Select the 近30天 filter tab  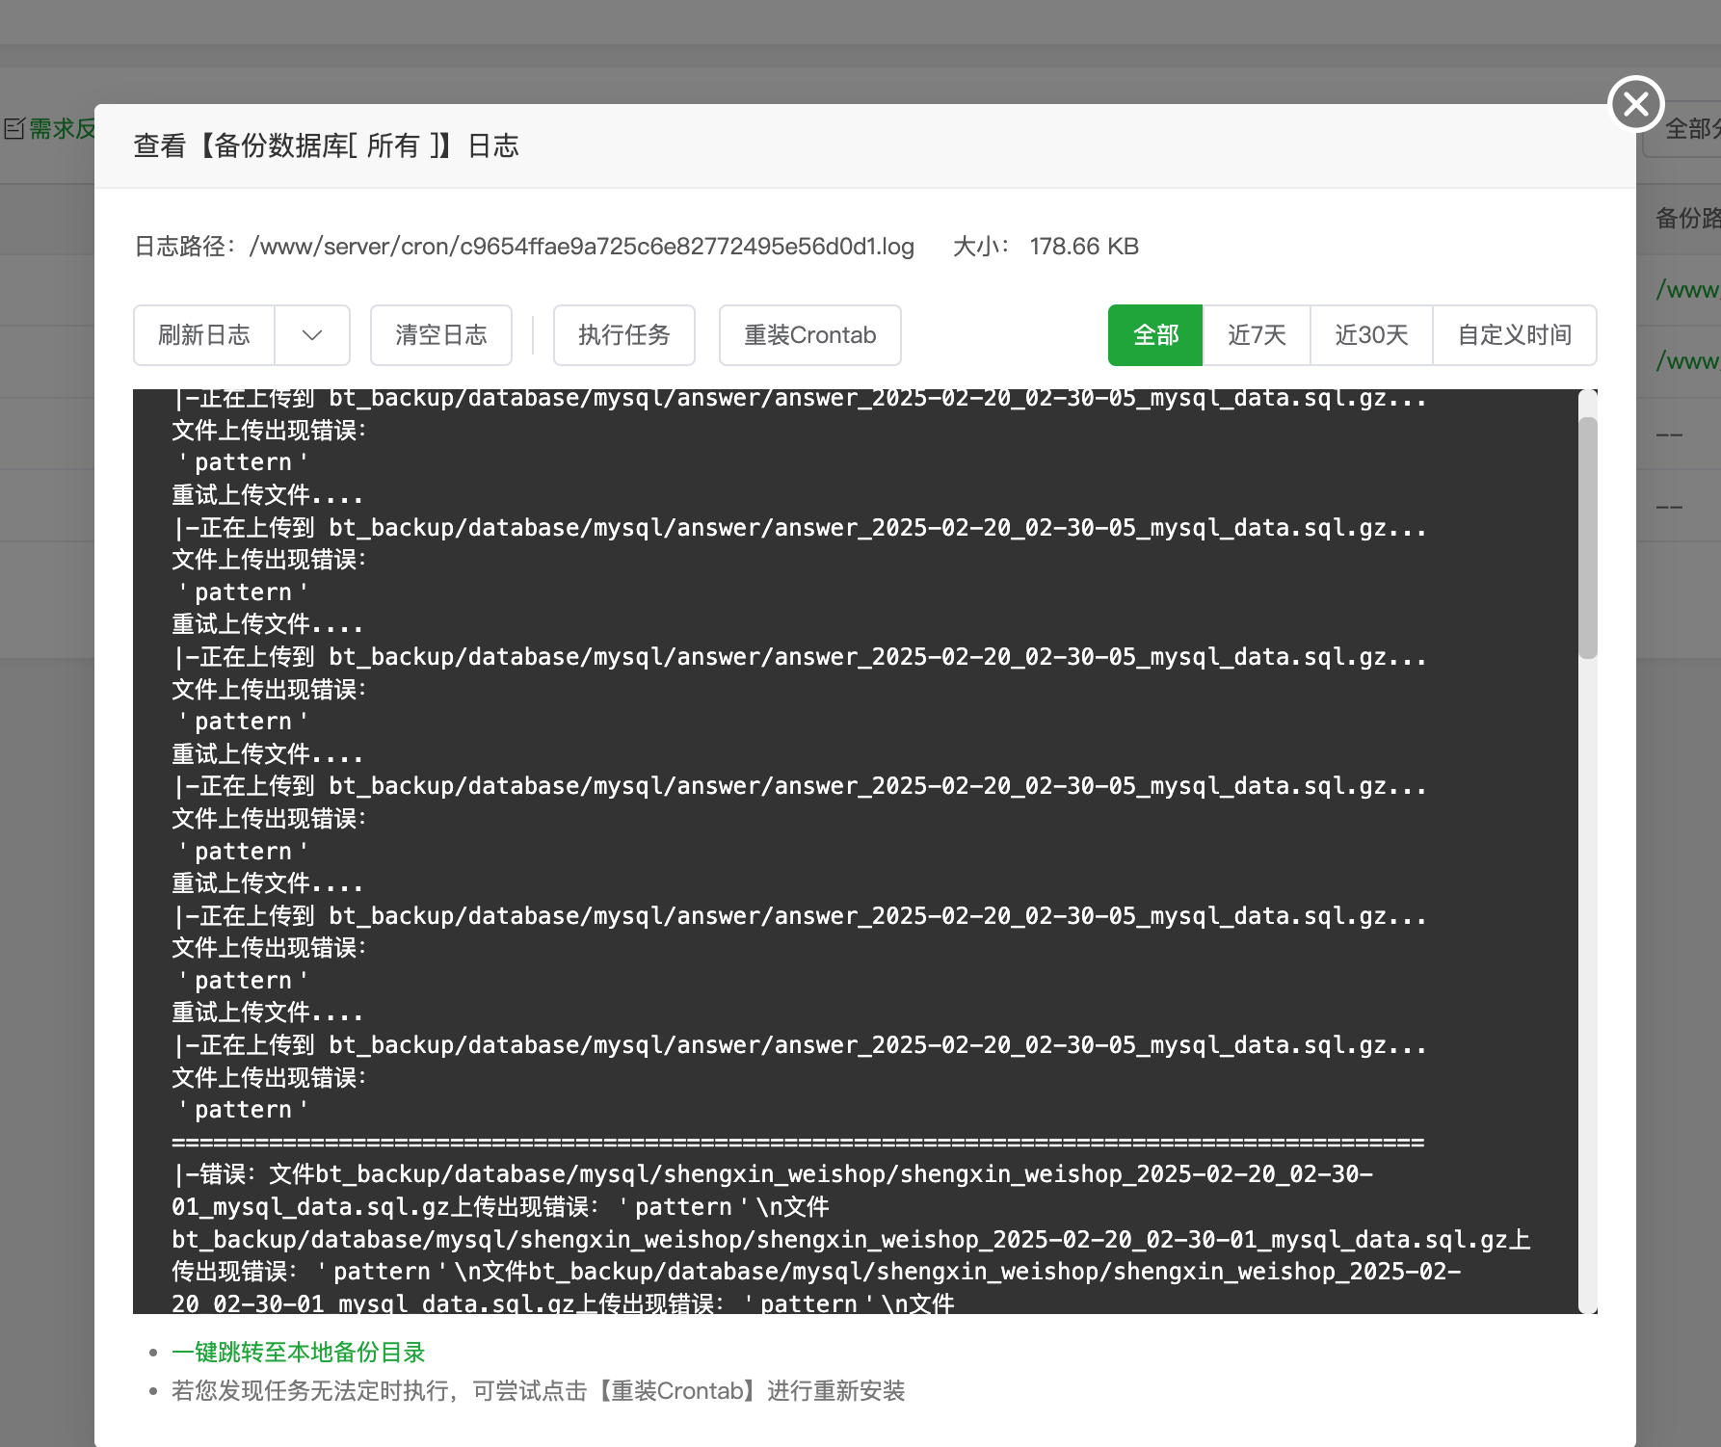1371,335
